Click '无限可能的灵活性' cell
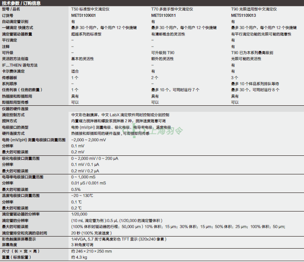This screenshot has width=304, height=262. pyautogui.click(x=246, y=59)
